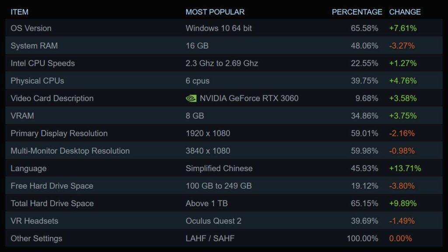Click the CHANGE column header
The image size is (448, 252).
pyautogui.click(x=405, y=12)
